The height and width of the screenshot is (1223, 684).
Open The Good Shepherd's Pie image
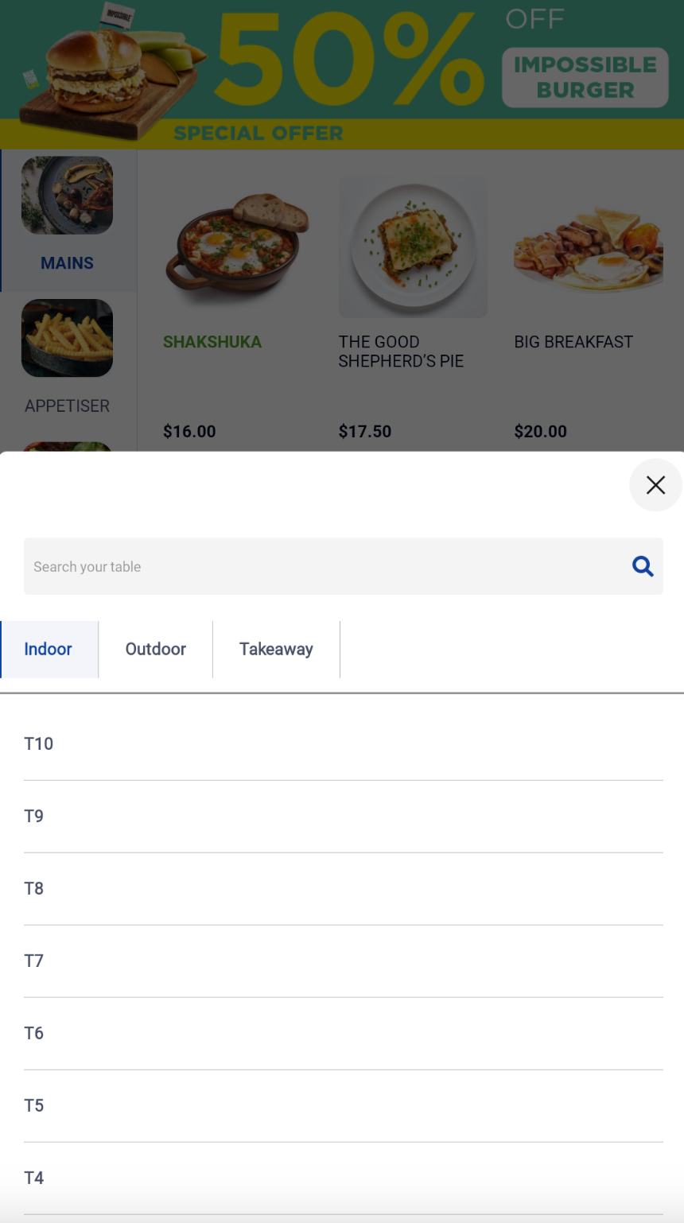(x=413, y=247)
